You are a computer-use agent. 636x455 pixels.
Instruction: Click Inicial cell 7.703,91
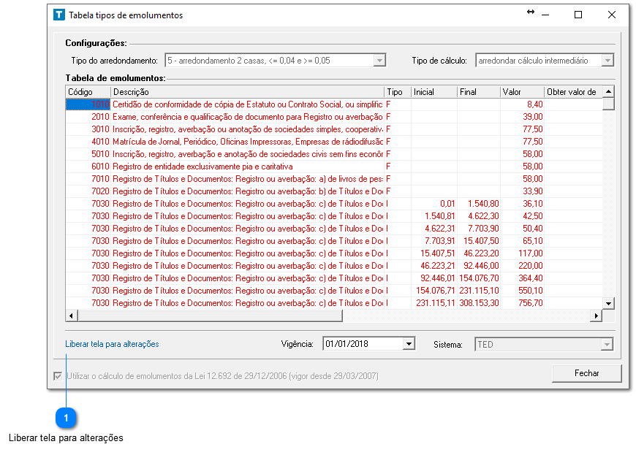[434, 241]
